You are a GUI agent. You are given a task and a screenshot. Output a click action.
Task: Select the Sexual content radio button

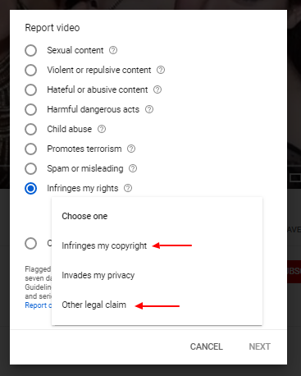pyautogui.click(x=30, y=51)
